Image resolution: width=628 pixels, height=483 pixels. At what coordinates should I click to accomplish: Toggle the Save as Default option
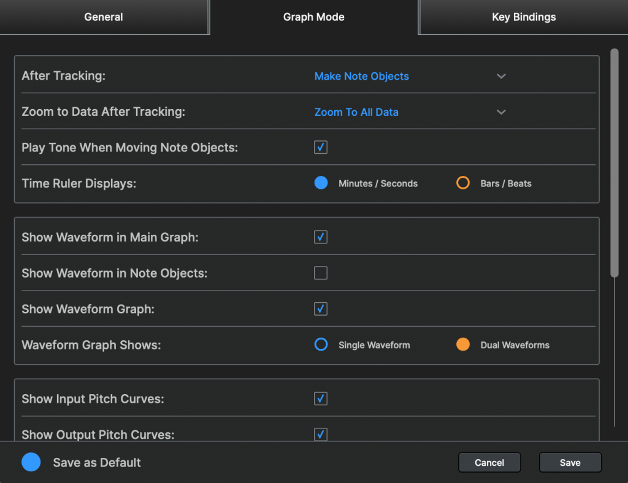click(31, 462)
